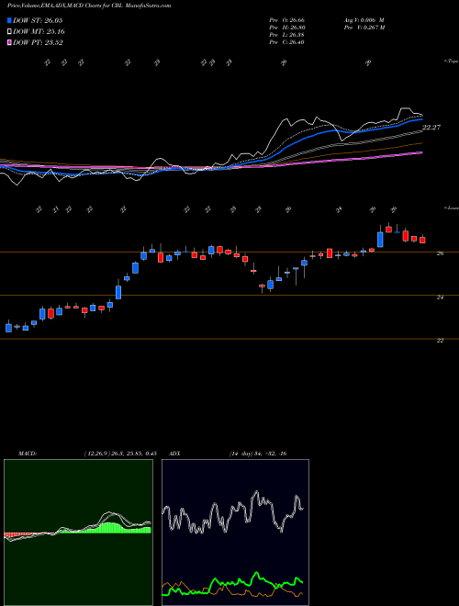Click MACD parameters '(12,26,9) 26.3, 25.85, 0.45'
Screen dimensions: 459x606
point(119,454)
